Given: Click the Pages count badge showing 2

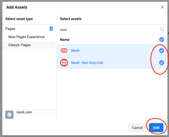Looking at the screenshot, I should tap(51, 29).
